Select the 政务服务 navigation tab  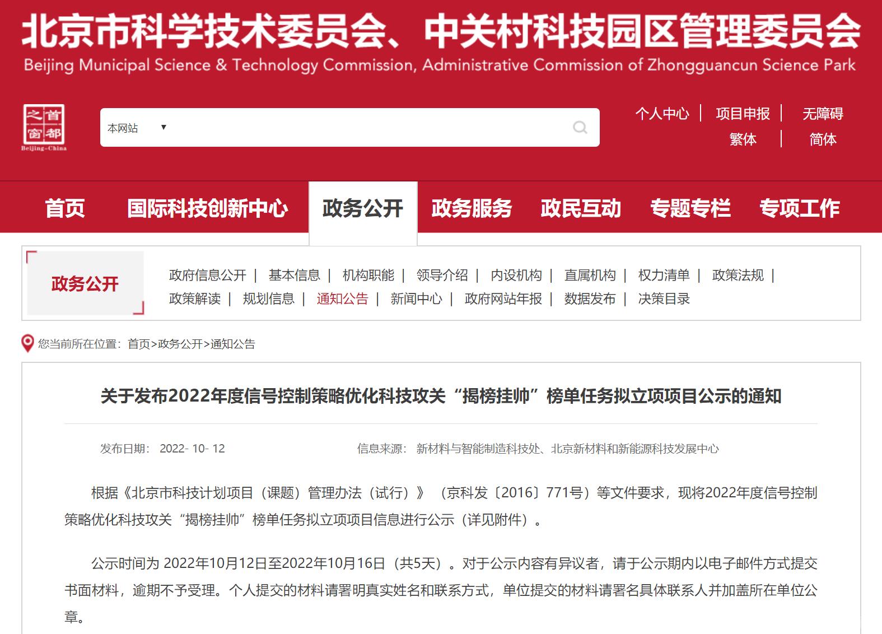point(472,208)
